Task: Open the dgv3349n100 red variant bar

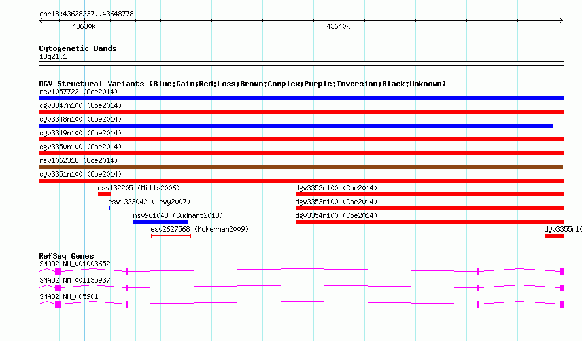Action: (301, 139)
